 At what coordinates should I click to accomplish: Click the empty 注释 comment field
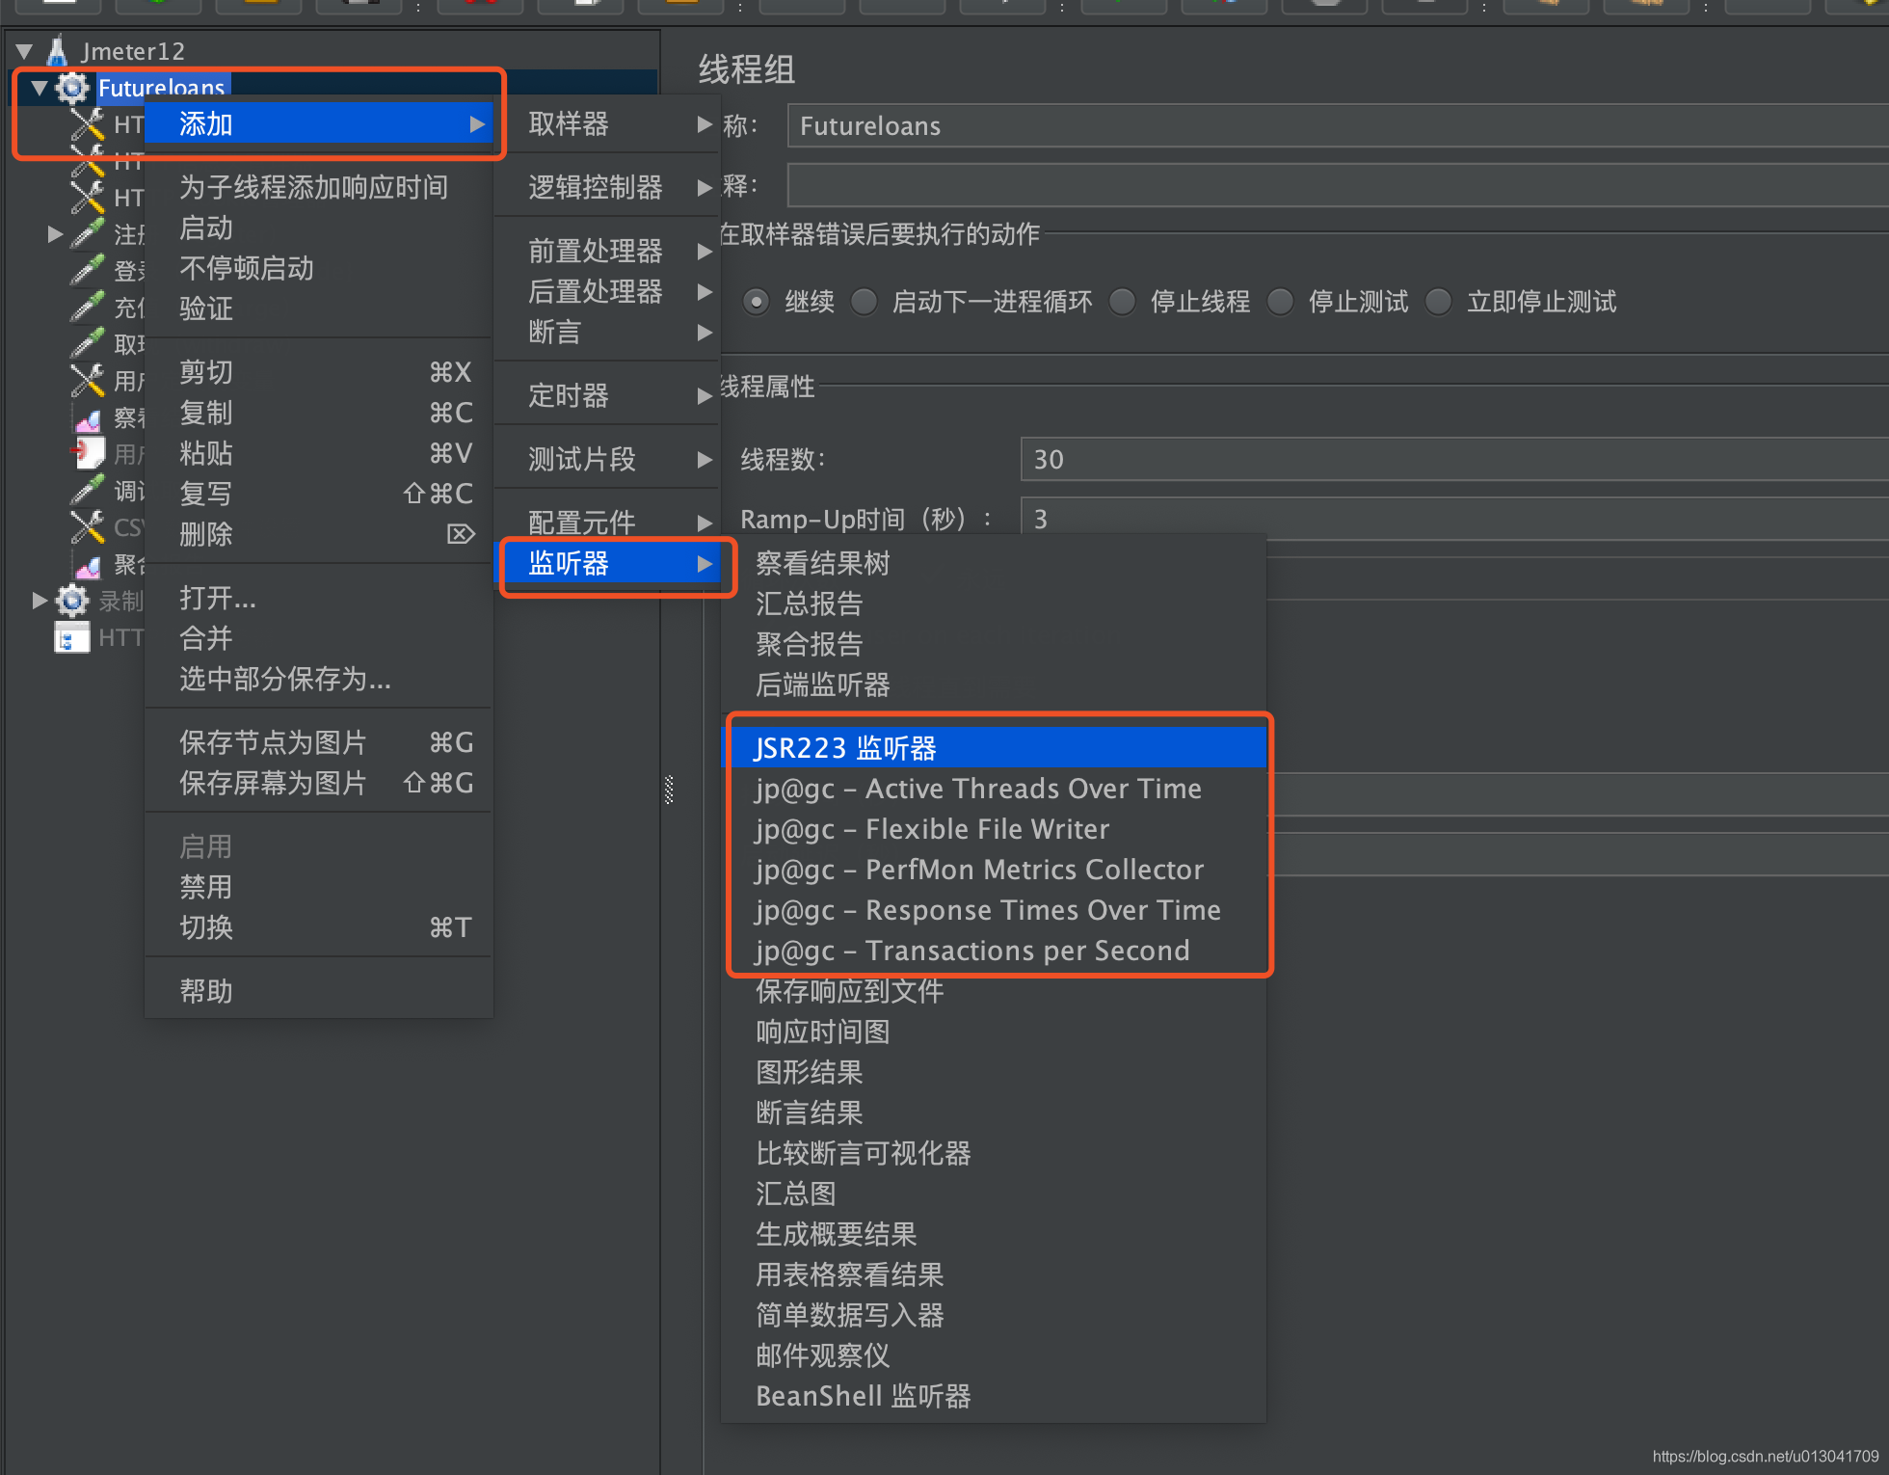(1338, 185)
